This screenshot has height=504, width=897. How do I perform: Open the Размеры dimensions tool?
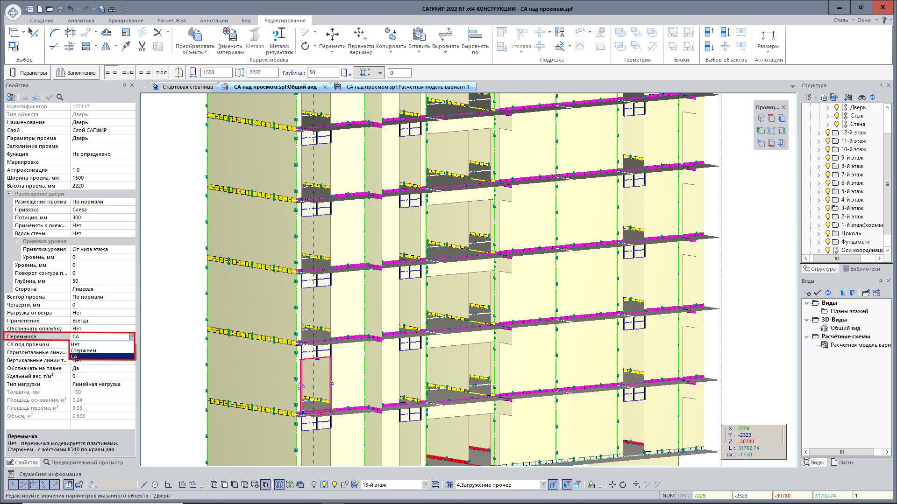pos(768,35)
